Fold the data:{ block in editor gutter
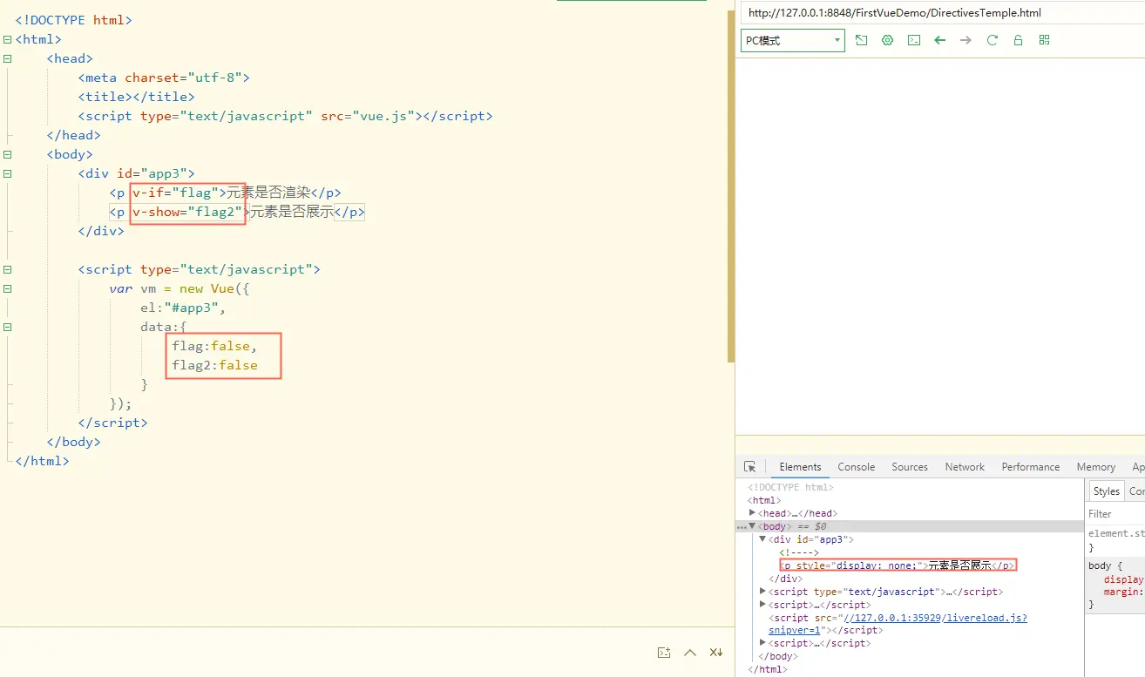 (7, 327)
